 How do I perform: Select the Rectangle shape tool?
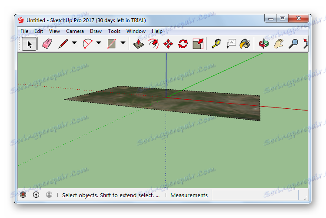pos(112,44)
